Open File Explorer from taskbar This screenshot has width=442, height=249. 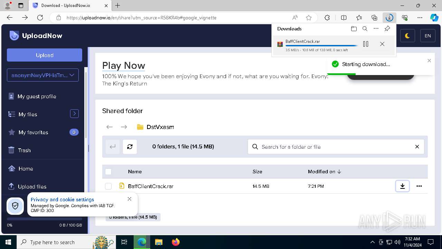tap(158, 242)
